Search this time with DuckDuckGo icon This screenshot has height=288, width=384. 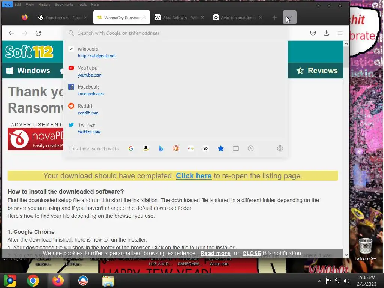tap(176, 148)
